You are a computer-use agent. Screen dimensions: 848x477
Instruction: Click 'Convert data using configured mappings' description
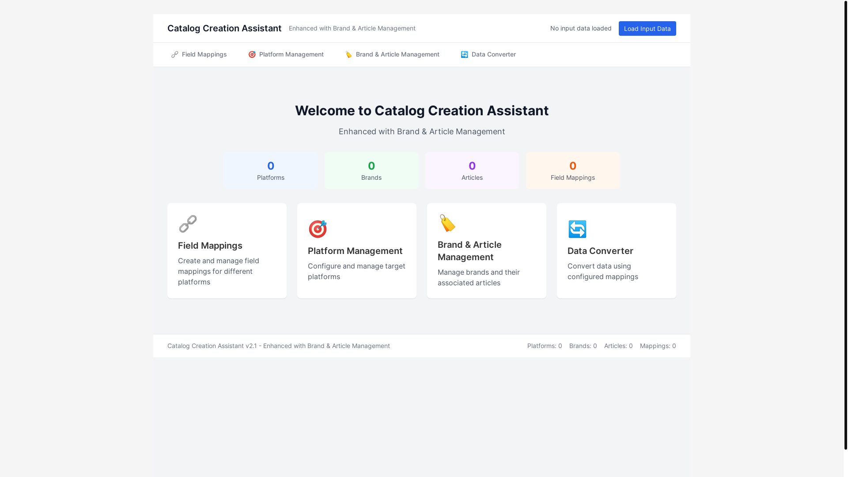(603, 271)
